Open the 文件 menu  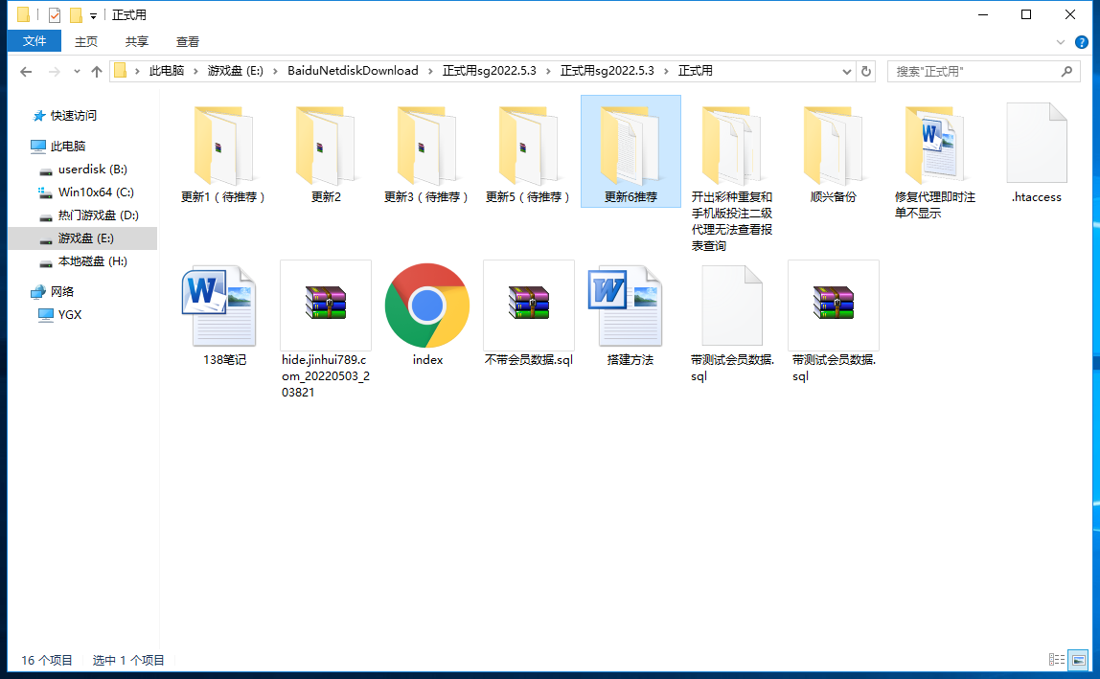point(34,41)
